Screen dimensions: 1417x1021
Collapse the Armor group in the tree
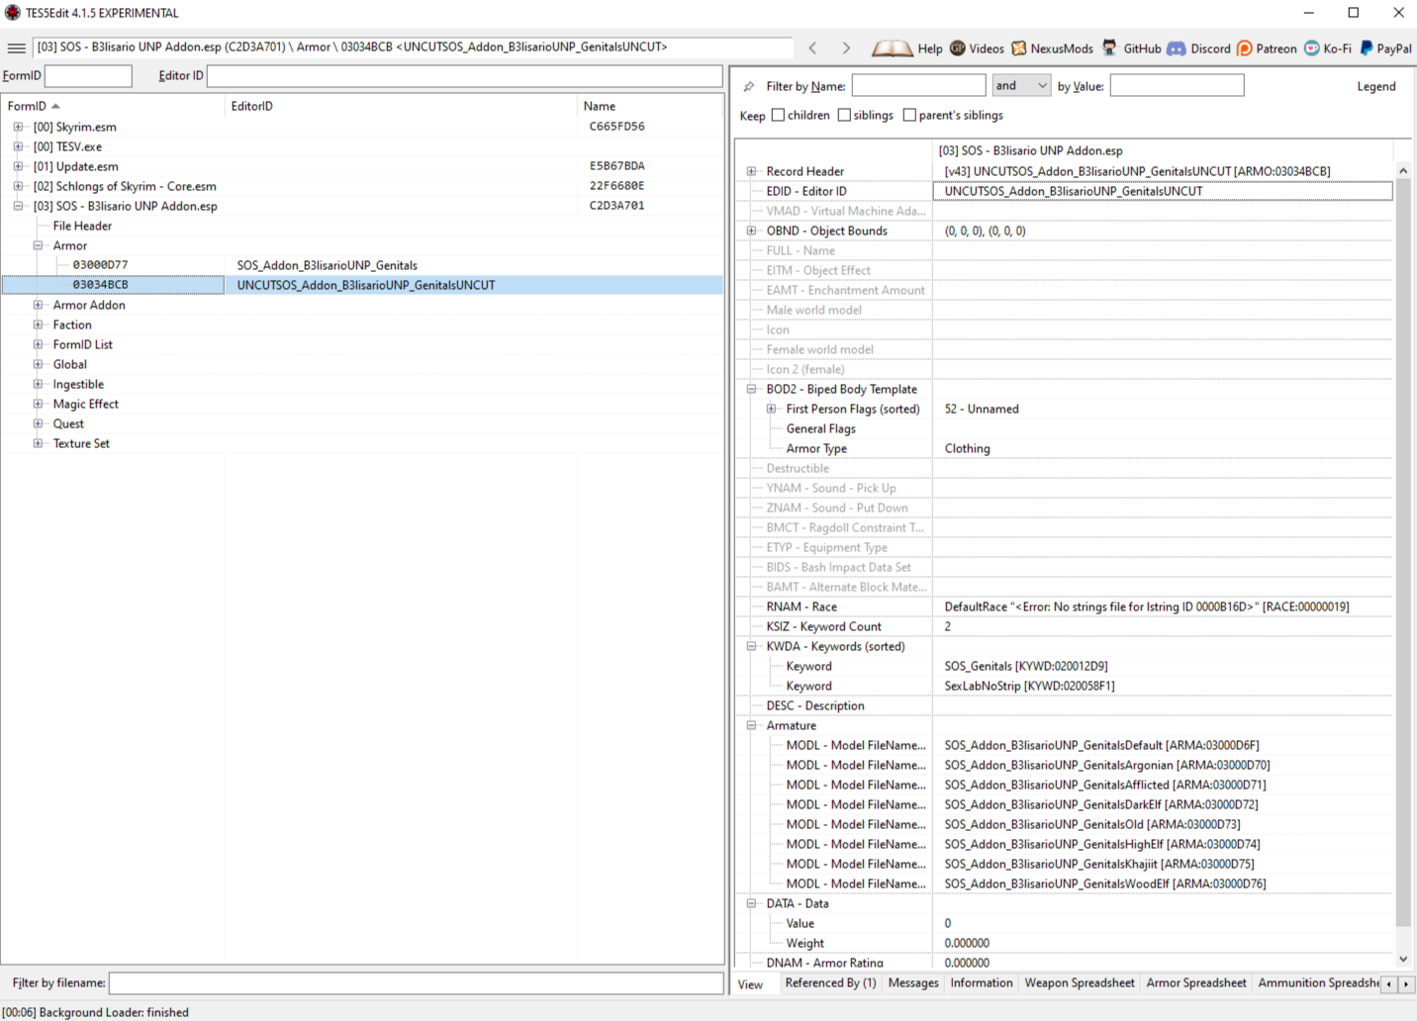click(38, 245)
